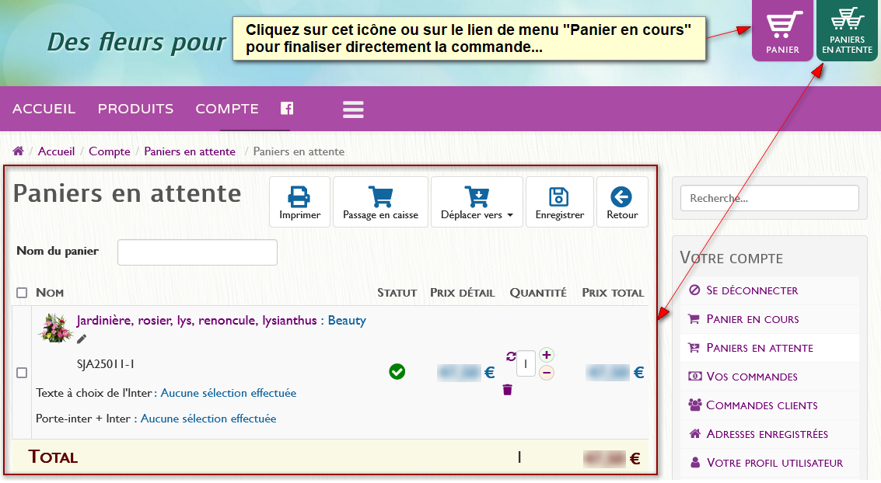This screenshot has height=483, width=881.
Task: Click the Enregistrer save button
Action: [x=560, y=202]
